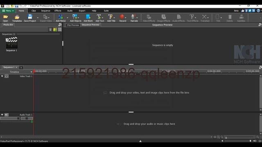Click the Add Blank icon

(x=88, y=18)
